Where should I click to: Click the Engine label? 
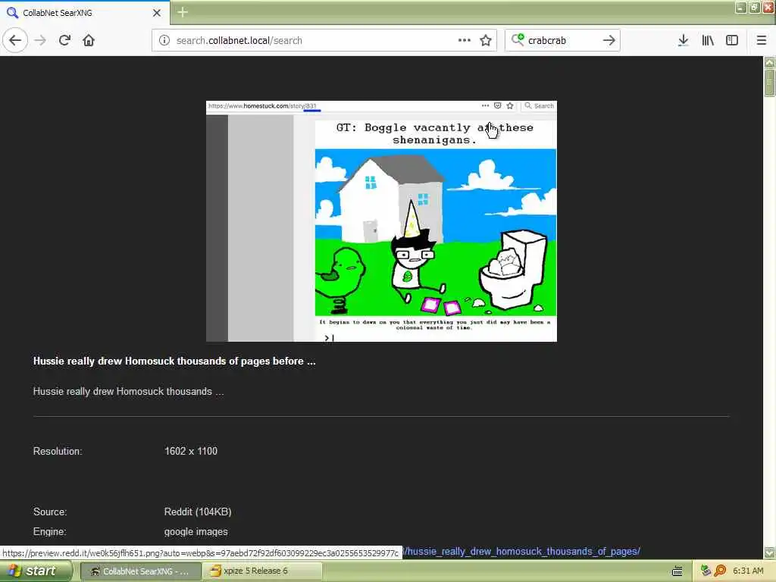click(x=49, y=531)
